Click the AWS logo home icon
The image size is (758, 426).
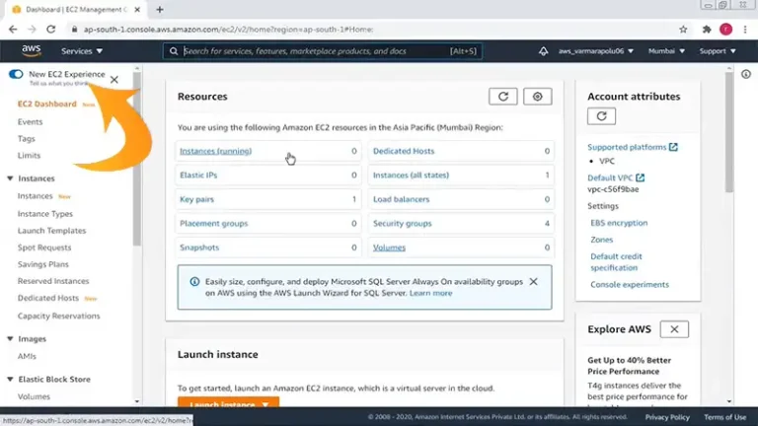point(31,50)
